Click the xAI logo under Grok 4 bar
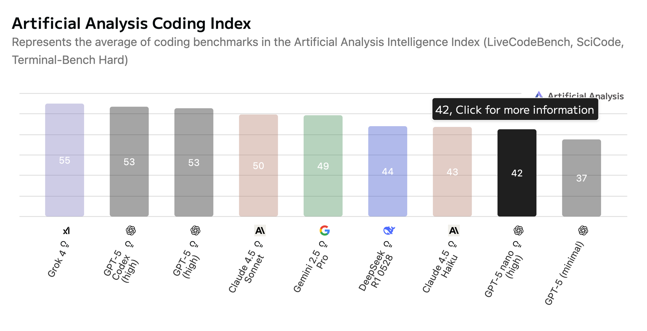Image resolution: width=647 pixels, height=331 pixels. click(66, 231)
